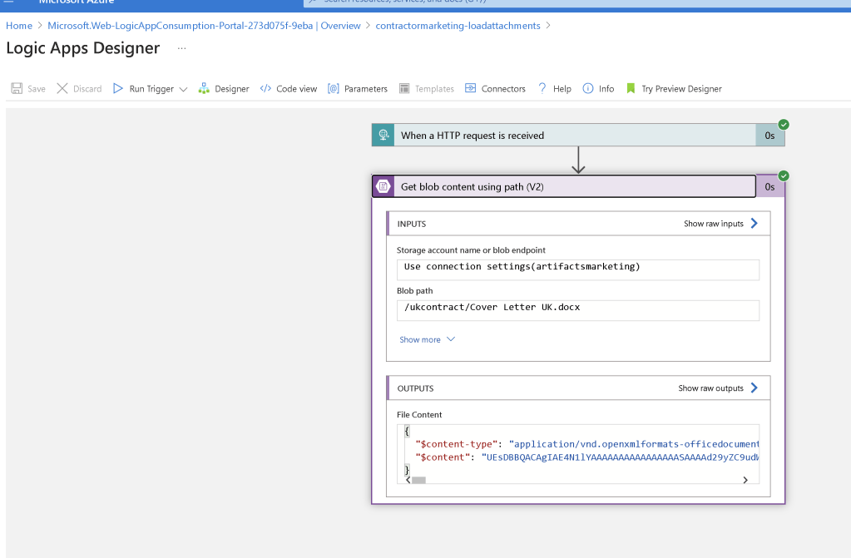Click File Content scrollbar right arrow
Screen dimensions: 851x558
point(745,480)
